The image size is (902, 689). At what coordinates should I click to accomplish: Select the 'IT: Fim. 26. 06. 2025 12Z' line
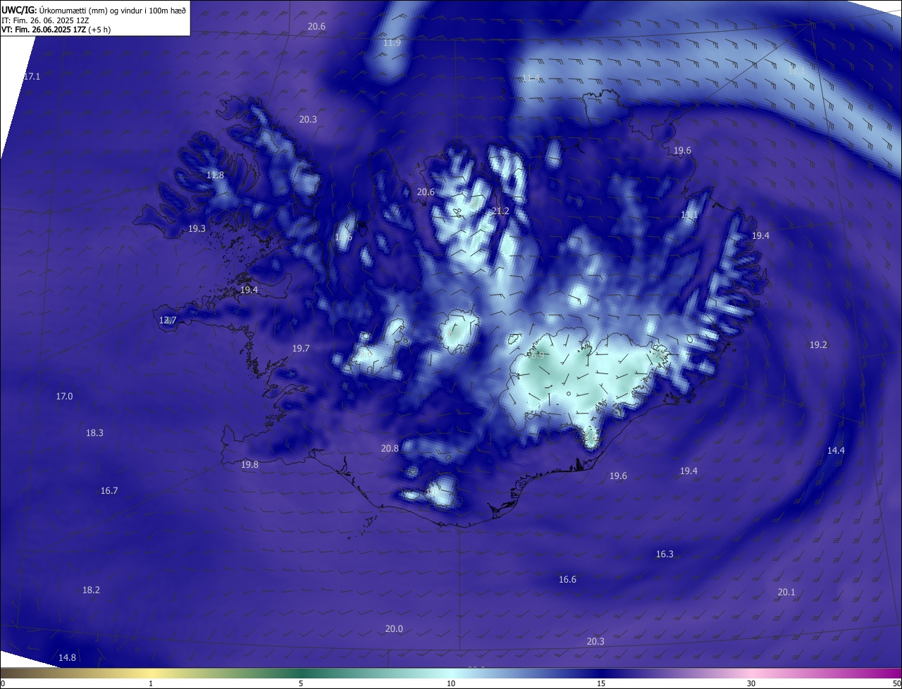[45, 20]
